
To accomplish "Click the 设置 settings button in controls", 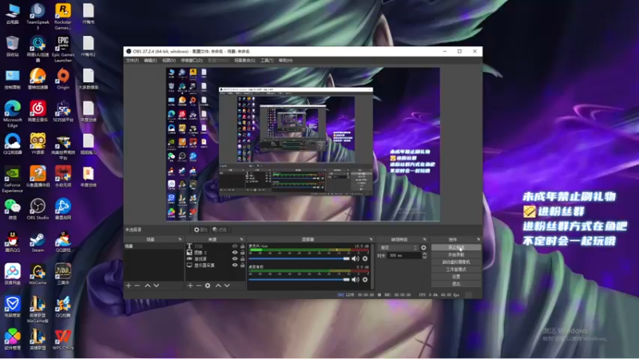I will pos(456,276).
